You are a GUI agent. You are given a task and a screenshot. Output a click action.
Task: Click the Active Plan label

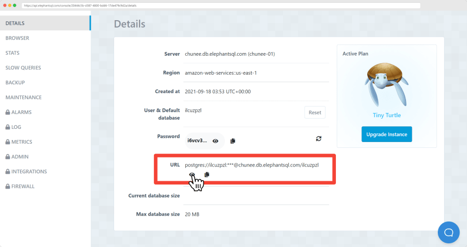(356, 54)
